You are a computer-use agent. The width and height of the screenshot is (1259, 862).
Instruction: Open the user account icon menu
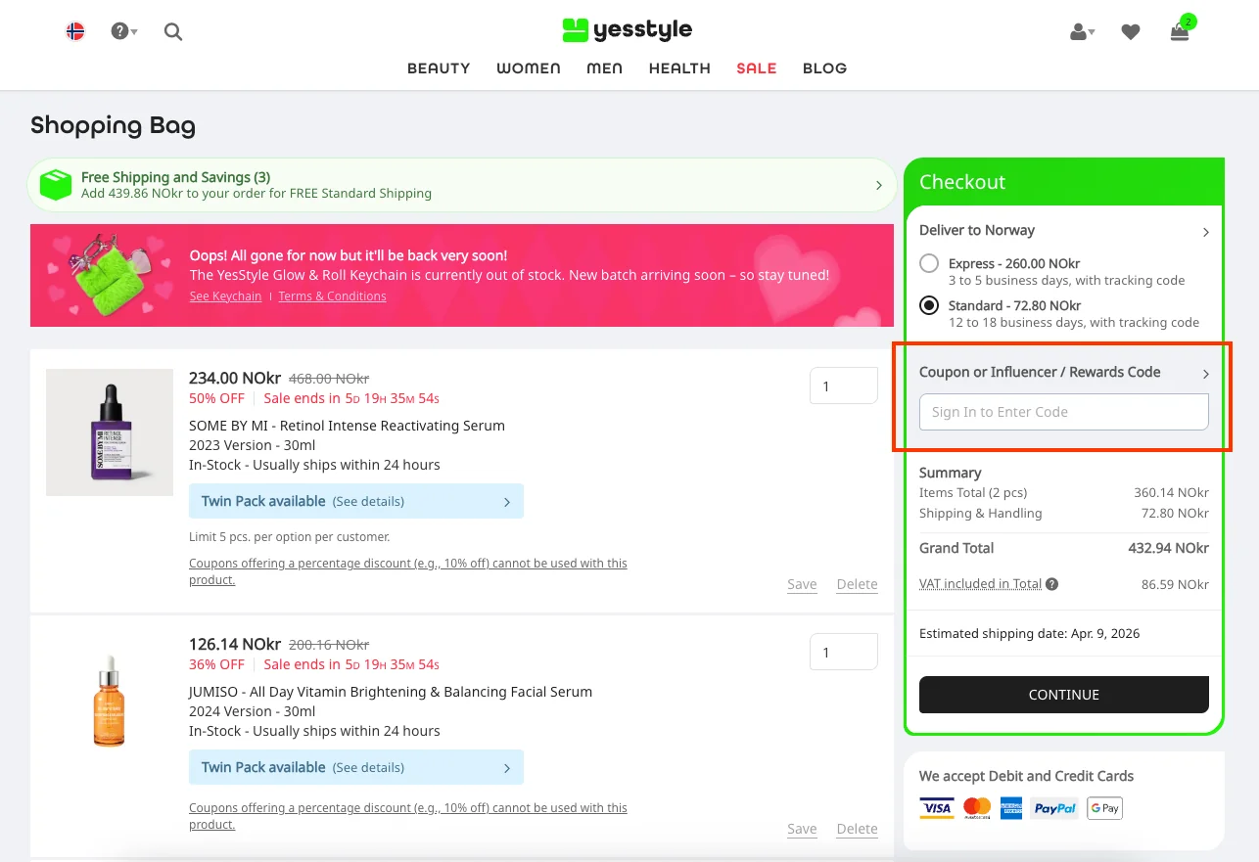click(x=1081, y=32)
